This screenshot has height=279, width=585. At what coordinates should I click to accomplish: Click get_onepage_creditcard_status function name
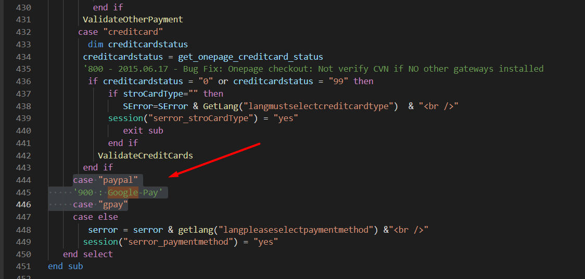pos(250,57)
